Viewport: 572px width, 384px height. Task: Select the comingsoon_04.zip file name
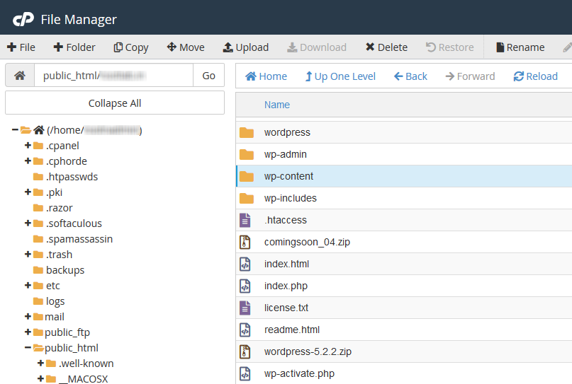click(307, 242)
